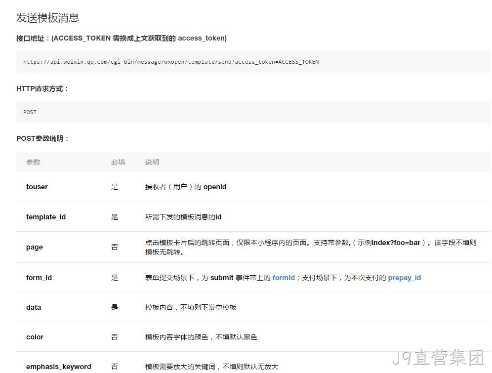
Task: Select the POST method code text
Action: pyautogui.click(x=30, y=112)
